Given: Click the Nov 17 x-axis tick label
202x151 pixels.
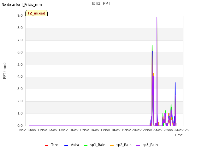Looking at the screenshot, I should click(x=98, y=130).
